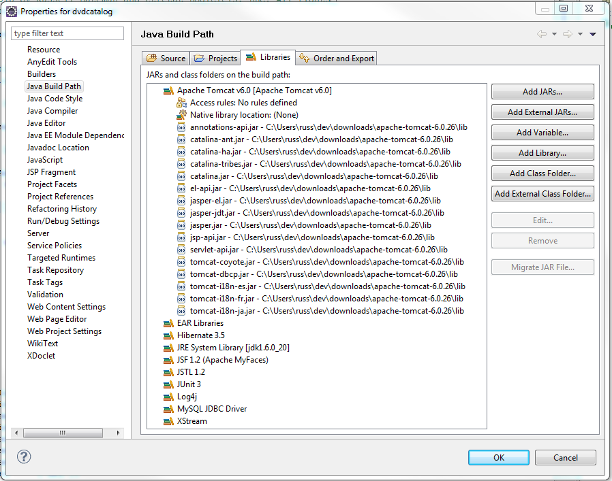
Task: Open the Web Content Settings page
Action: point(67,307)
